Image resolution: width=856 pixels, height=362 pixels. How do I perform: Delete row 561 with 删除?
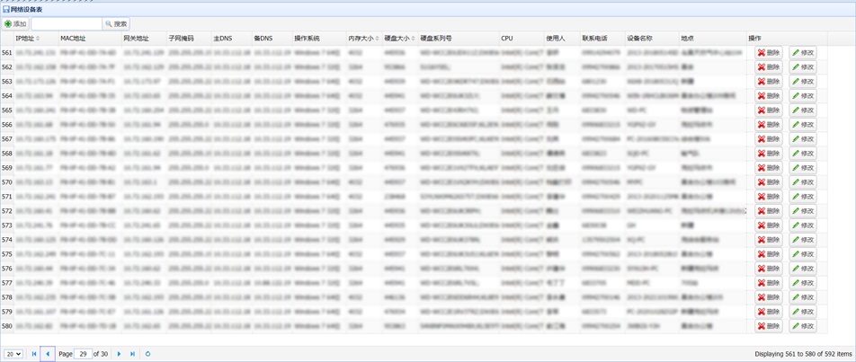pyautogui.click(x=769, y=53)
